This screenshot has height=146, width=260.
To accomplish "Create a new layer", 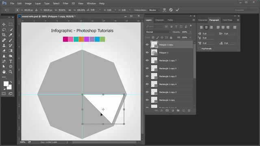I will pos(184,110).
